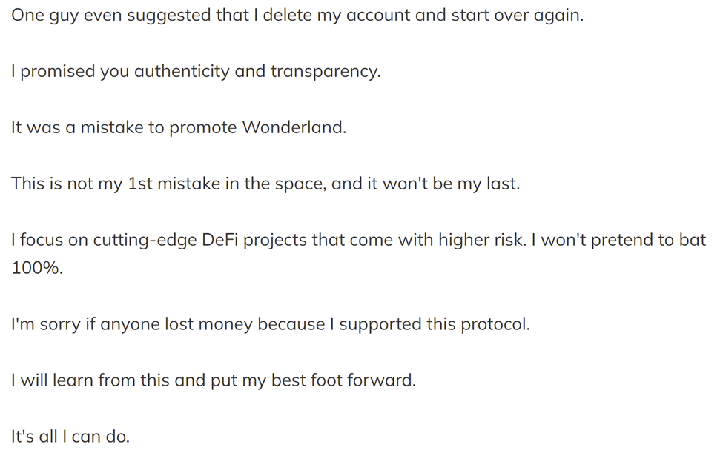Click the line 'One guy even suggested'
The image size is (723, 453).
pyautogui.click(x=297, y=16)
